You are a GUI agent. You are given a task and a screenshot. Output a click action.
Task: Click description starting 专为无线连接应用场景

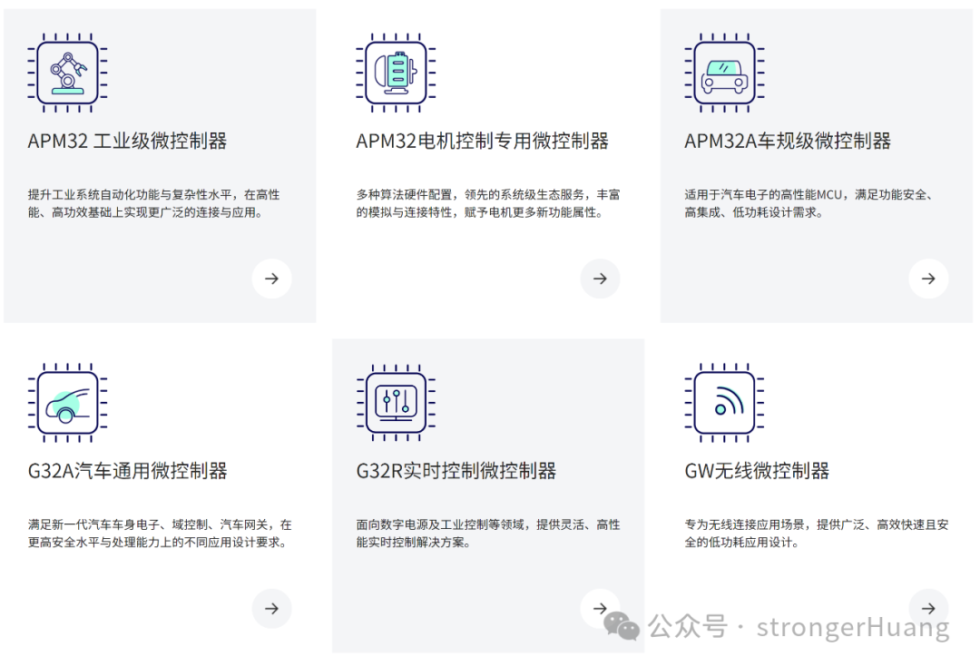[x=817, y=534]
